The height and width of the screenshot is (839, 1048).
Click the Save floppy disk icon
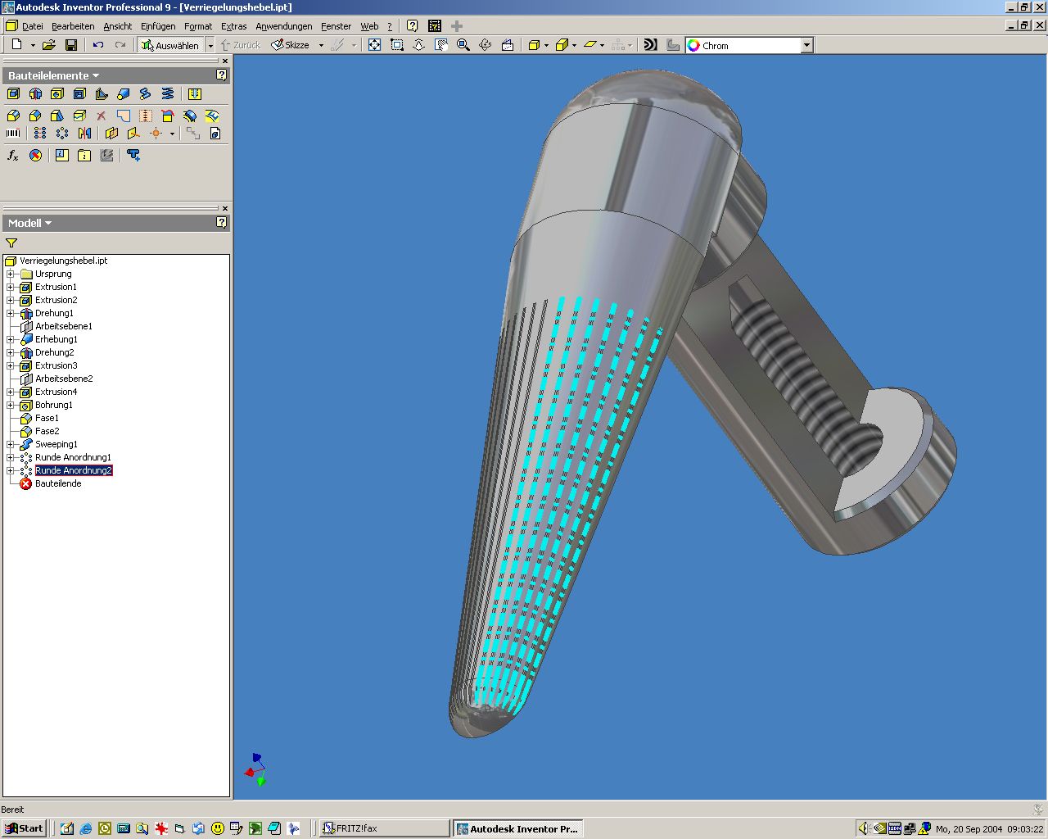pyautogui.click(x=71, y=45)
